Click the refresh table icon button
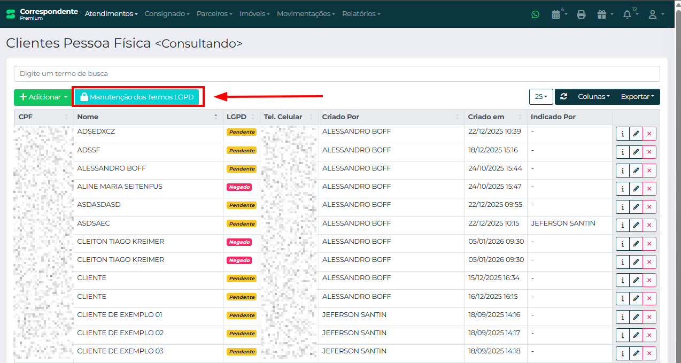This screenshot has width=681, height=363. click(563, 97)
